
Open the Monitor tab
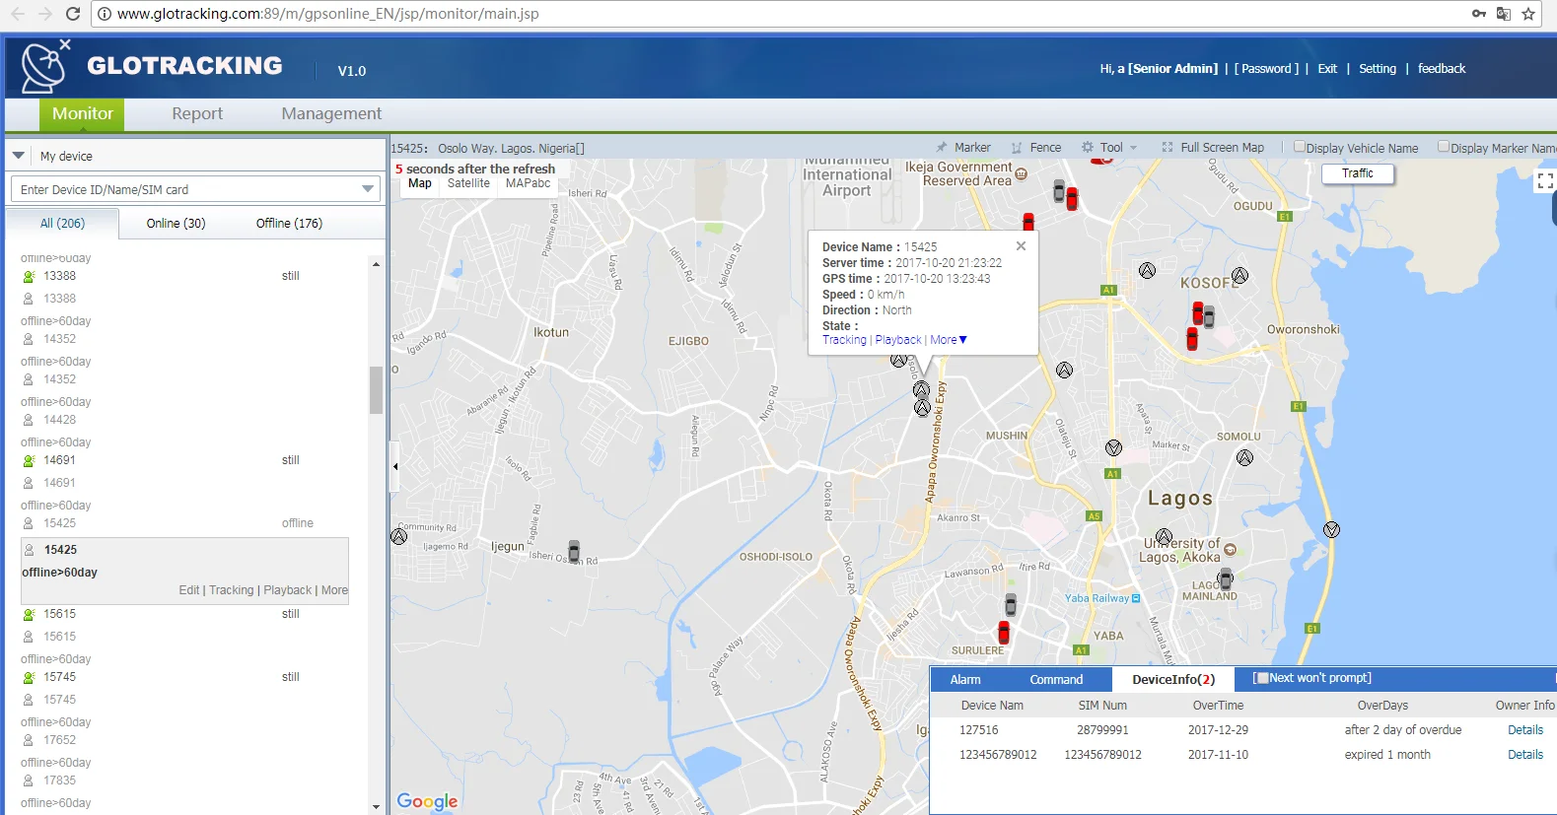pyautogui.click(x=83, y=114)
